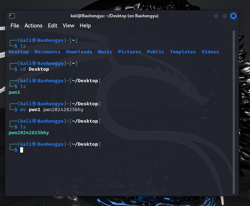Open the File menu
Image resolution: width=250 pixels, height=206 pixels.
click(15, 26)
